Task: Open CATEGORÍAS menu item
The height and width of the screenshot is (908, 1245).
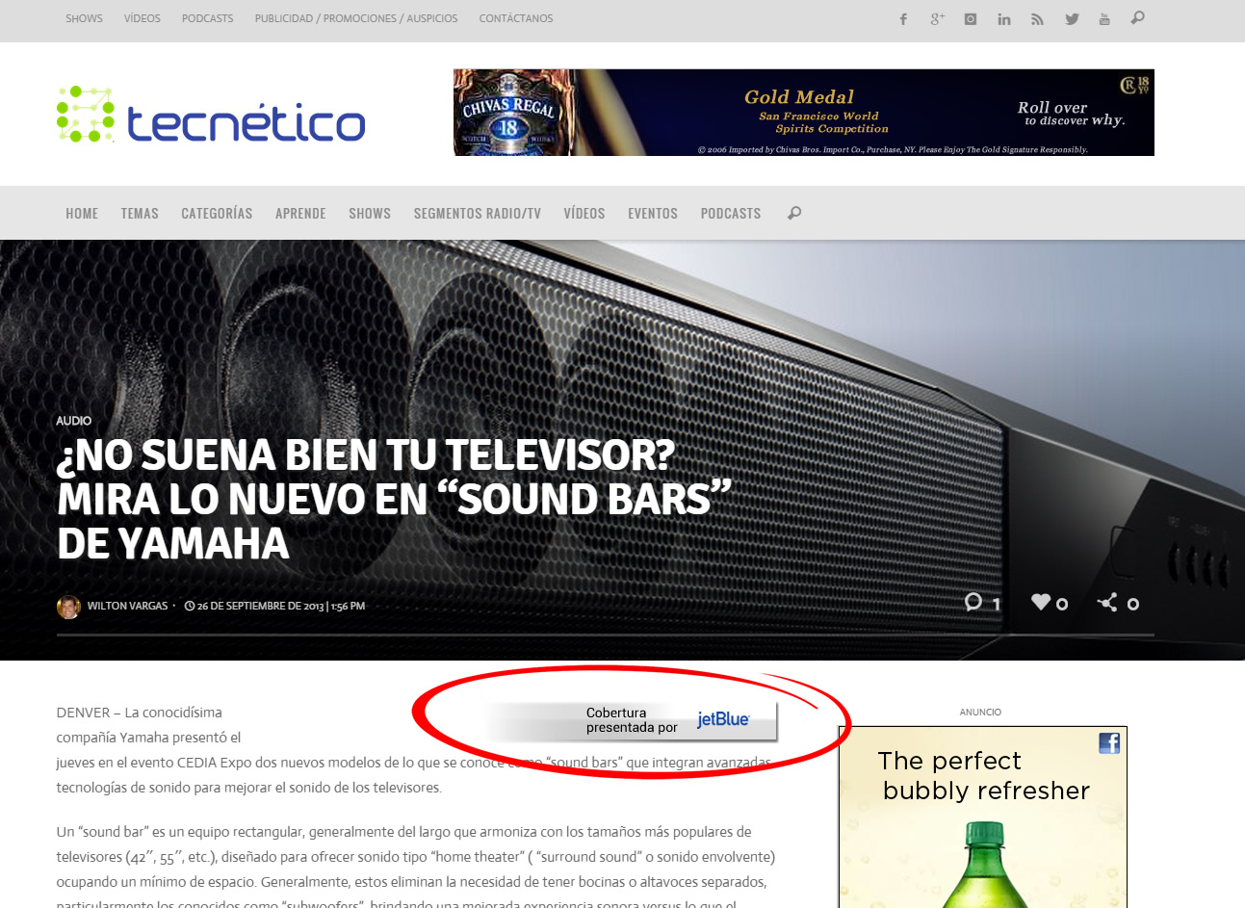Action: pos(217,214)
